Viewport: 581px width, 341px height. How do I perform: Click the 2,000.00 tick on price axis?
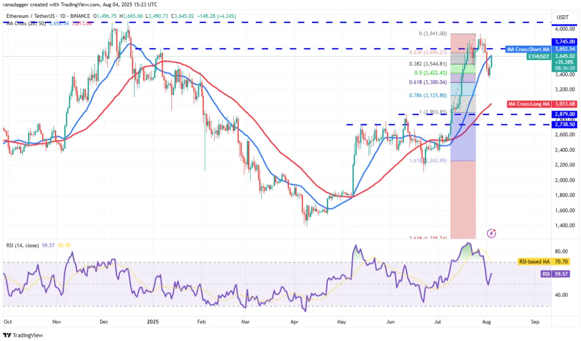(x=564, y=180)
